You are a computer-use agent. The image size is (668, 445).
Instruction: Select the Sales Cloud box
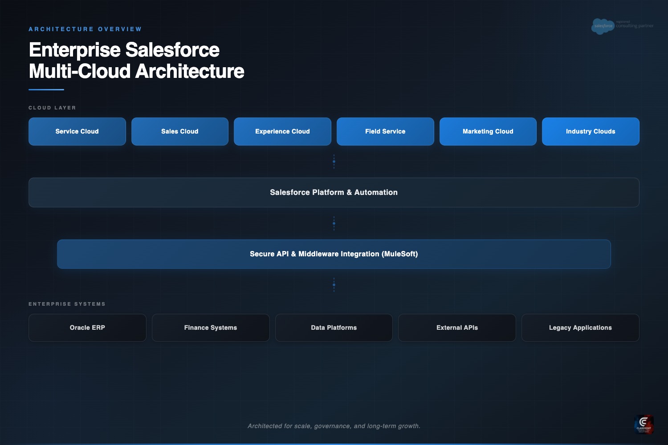pyautogui.click(x=179, y=131)
